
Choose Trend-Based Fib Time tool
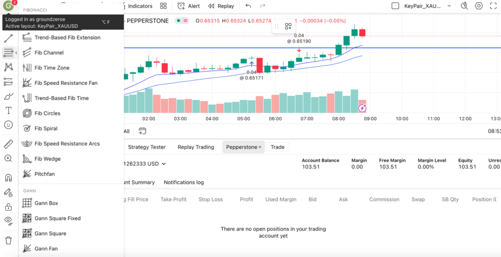click(71, 98)
